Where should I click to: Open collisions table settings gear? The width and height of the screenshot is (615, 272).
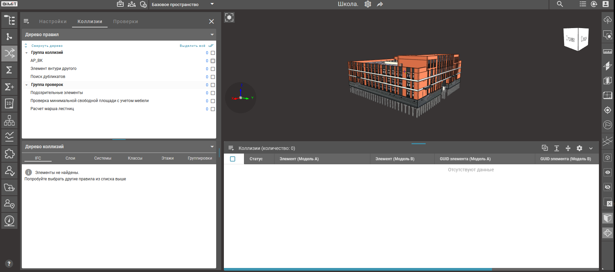579,148
